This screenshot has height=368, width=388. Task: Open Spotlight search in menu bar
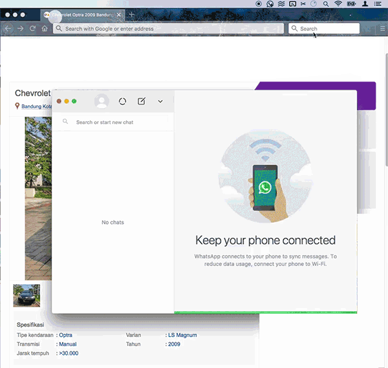pos(326,4)
